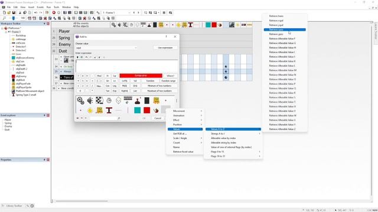The height and width of the screenshot is (212, 378).
Task: Click the New file toolbar icon
Action: coord(4,12)
